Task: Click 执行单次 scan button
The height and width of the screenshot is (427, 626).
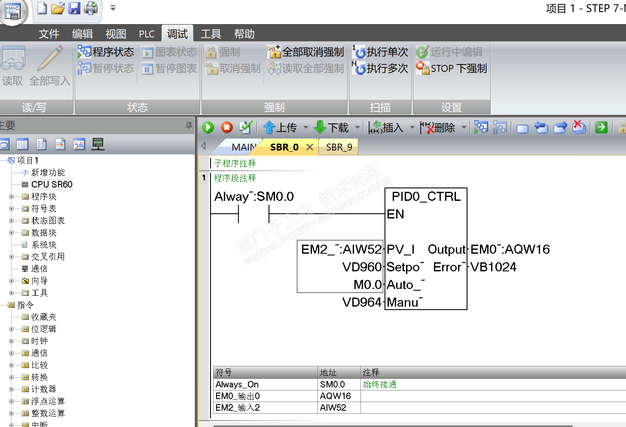Action: click(380, 52)
